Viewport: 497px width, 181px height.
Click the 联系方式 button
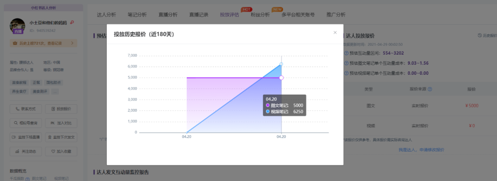tap(26, 109)
